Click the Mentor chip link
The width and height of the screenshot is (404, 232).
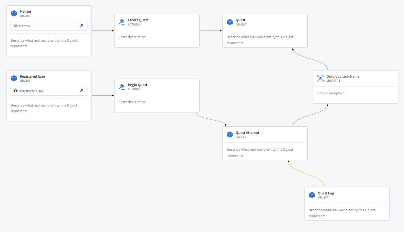tap(24, 26)
